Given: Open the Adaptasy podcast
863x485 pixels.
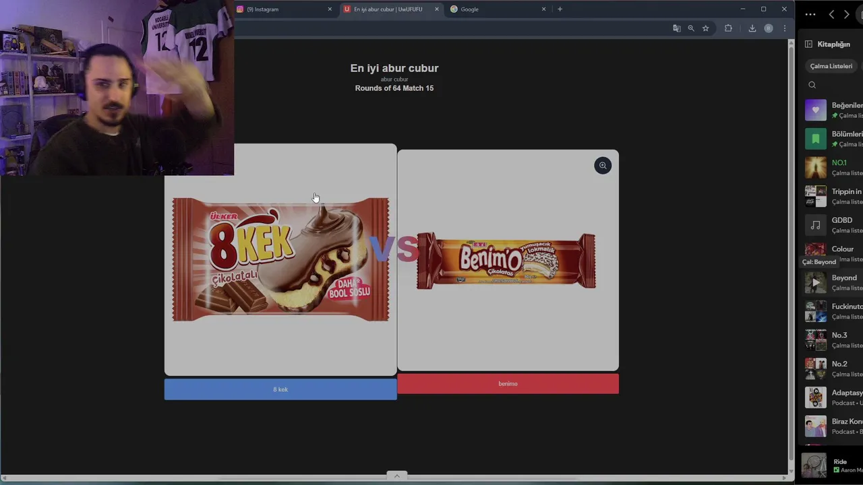Looking at the screenshot, I should 833,397.
